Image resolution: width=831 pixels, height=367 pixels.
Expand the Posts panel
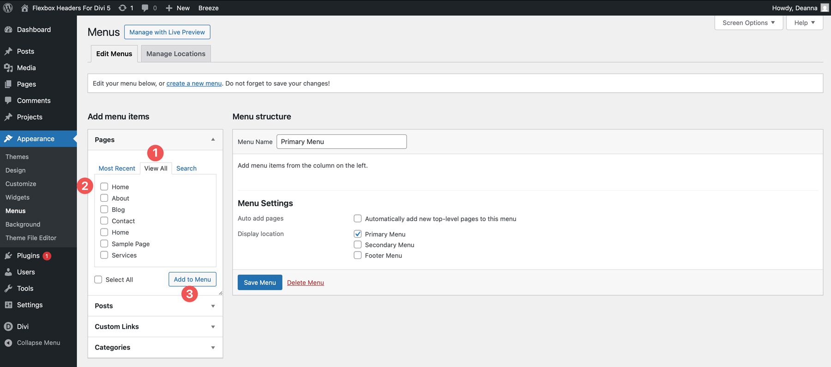pyautogui.click(x=155, y=306)
